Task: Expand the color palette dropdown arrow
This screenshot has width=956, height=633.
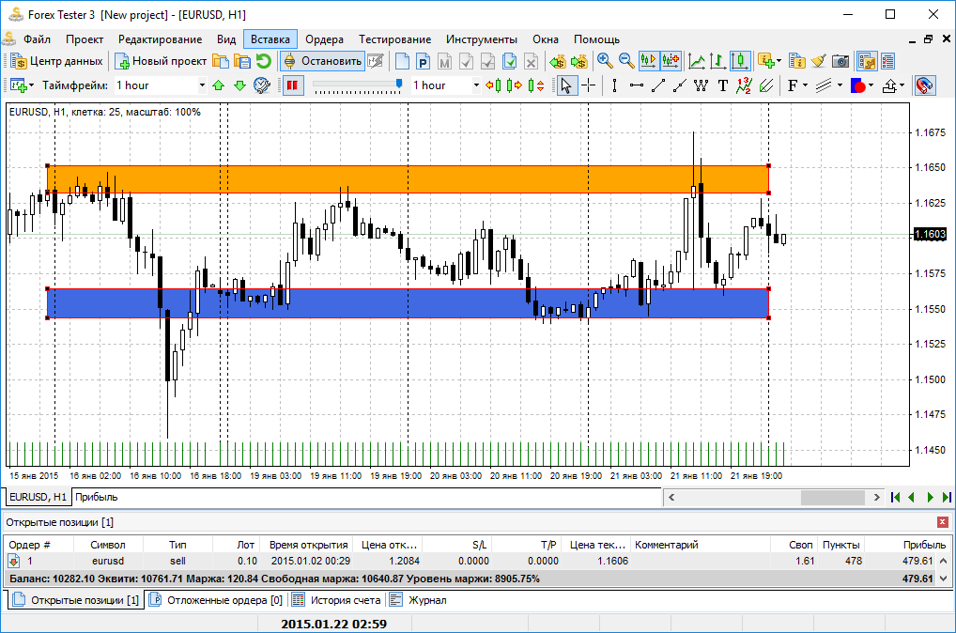Action: click(871, 85)
